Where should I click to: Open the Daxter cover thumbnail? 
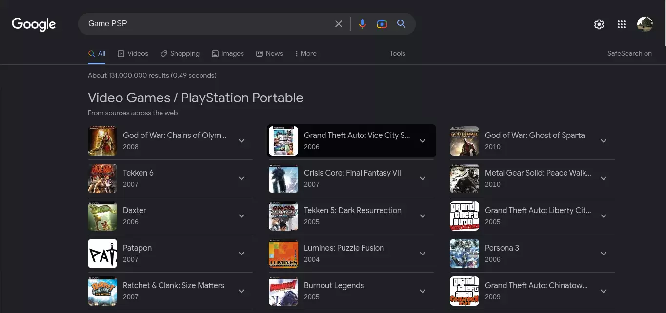[x=102, y=216]
